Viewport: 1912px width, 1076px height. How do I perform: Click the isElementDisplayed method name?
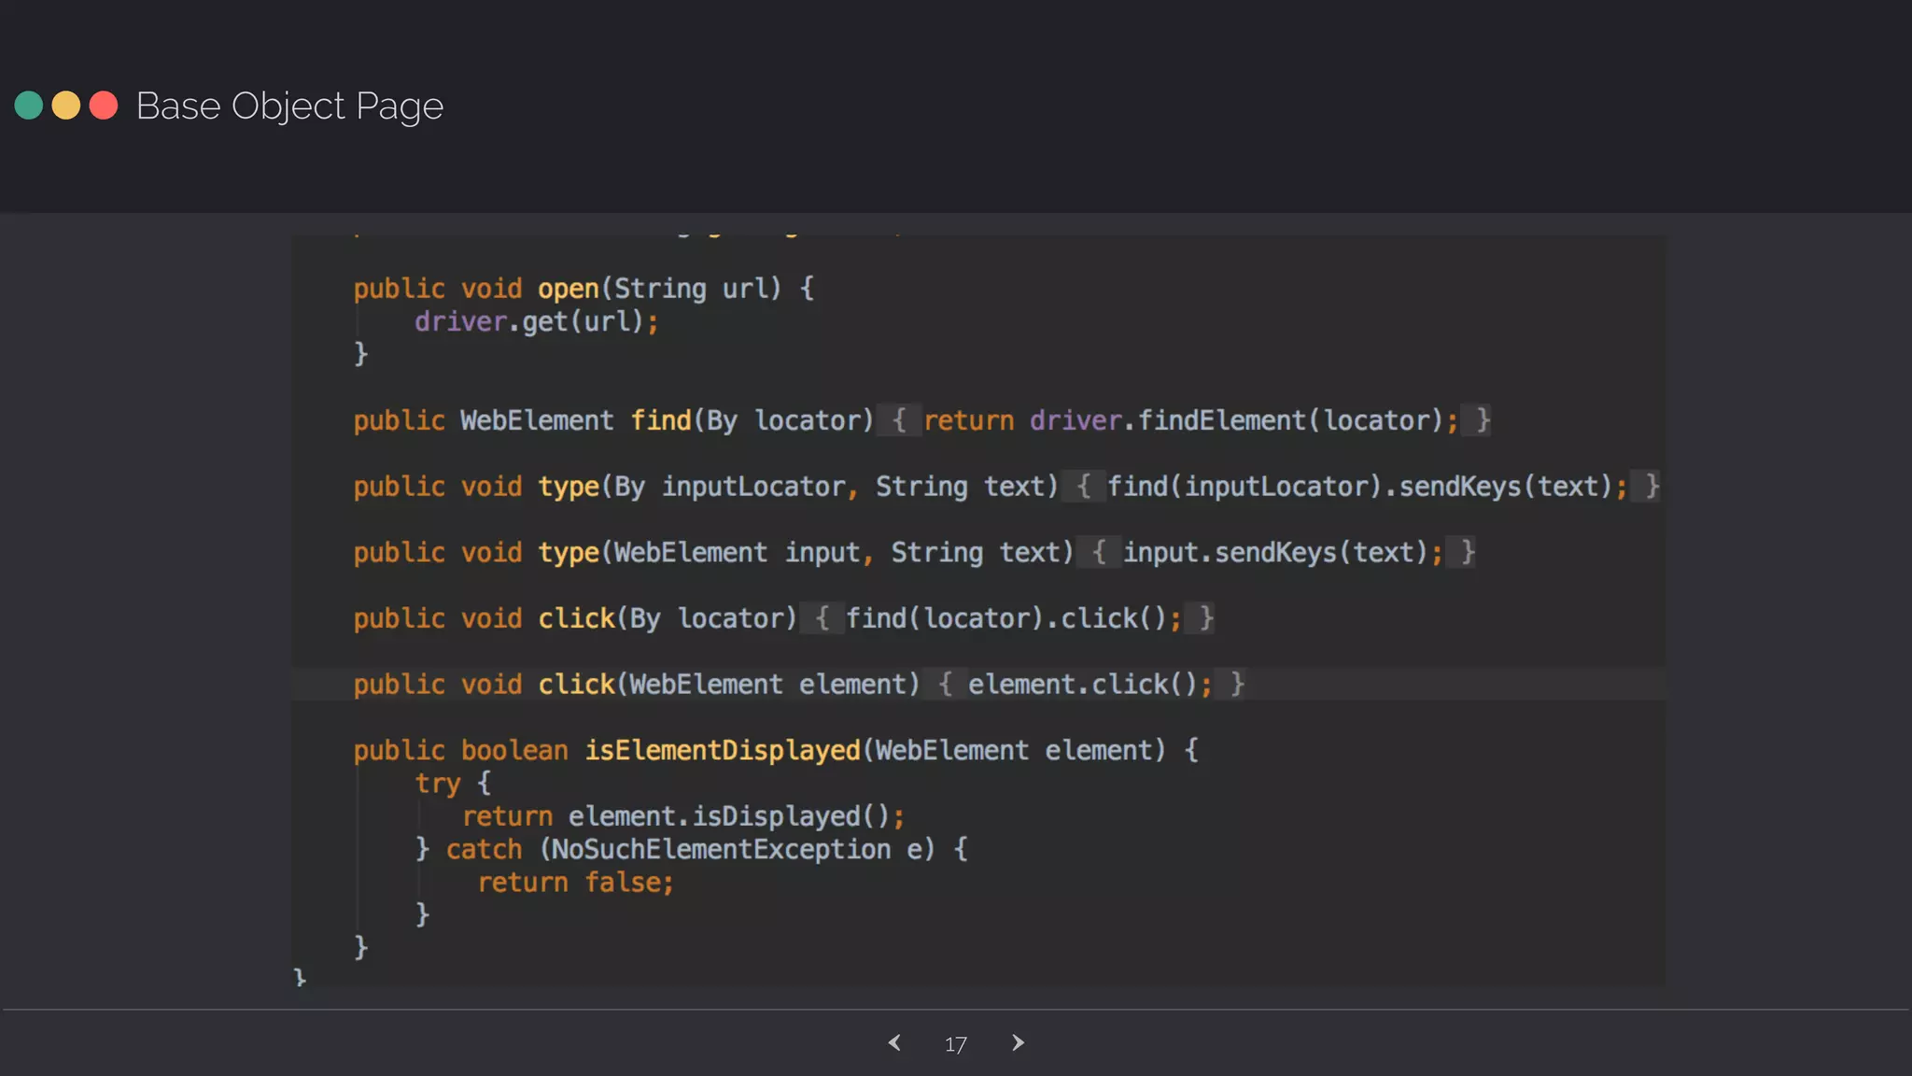point(722,750)
